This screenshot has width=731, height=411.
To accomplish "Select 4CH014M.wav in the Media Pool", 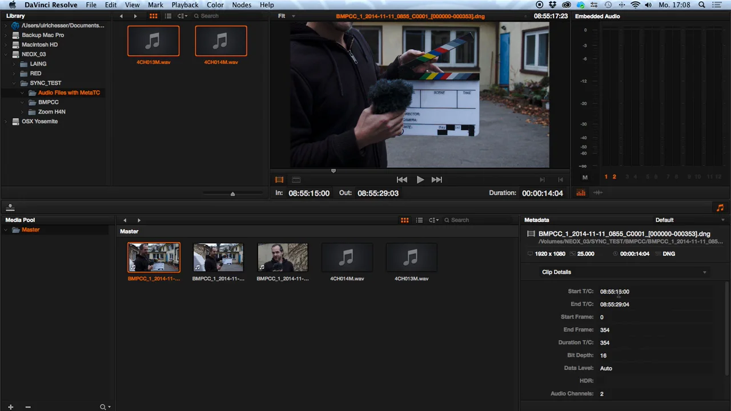I will (x=347, y=257).
